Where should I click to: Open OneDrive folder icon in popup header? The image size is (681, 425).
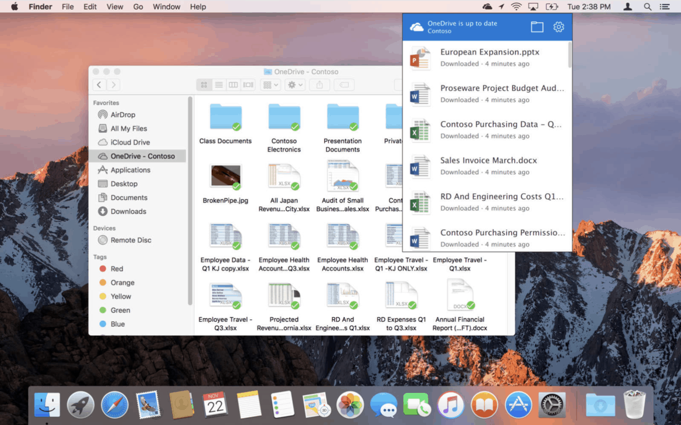tap(537, 27)
